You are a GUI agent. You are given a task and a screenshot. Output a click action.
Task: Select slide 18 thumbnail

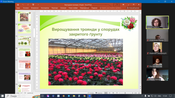coord(25,77)
